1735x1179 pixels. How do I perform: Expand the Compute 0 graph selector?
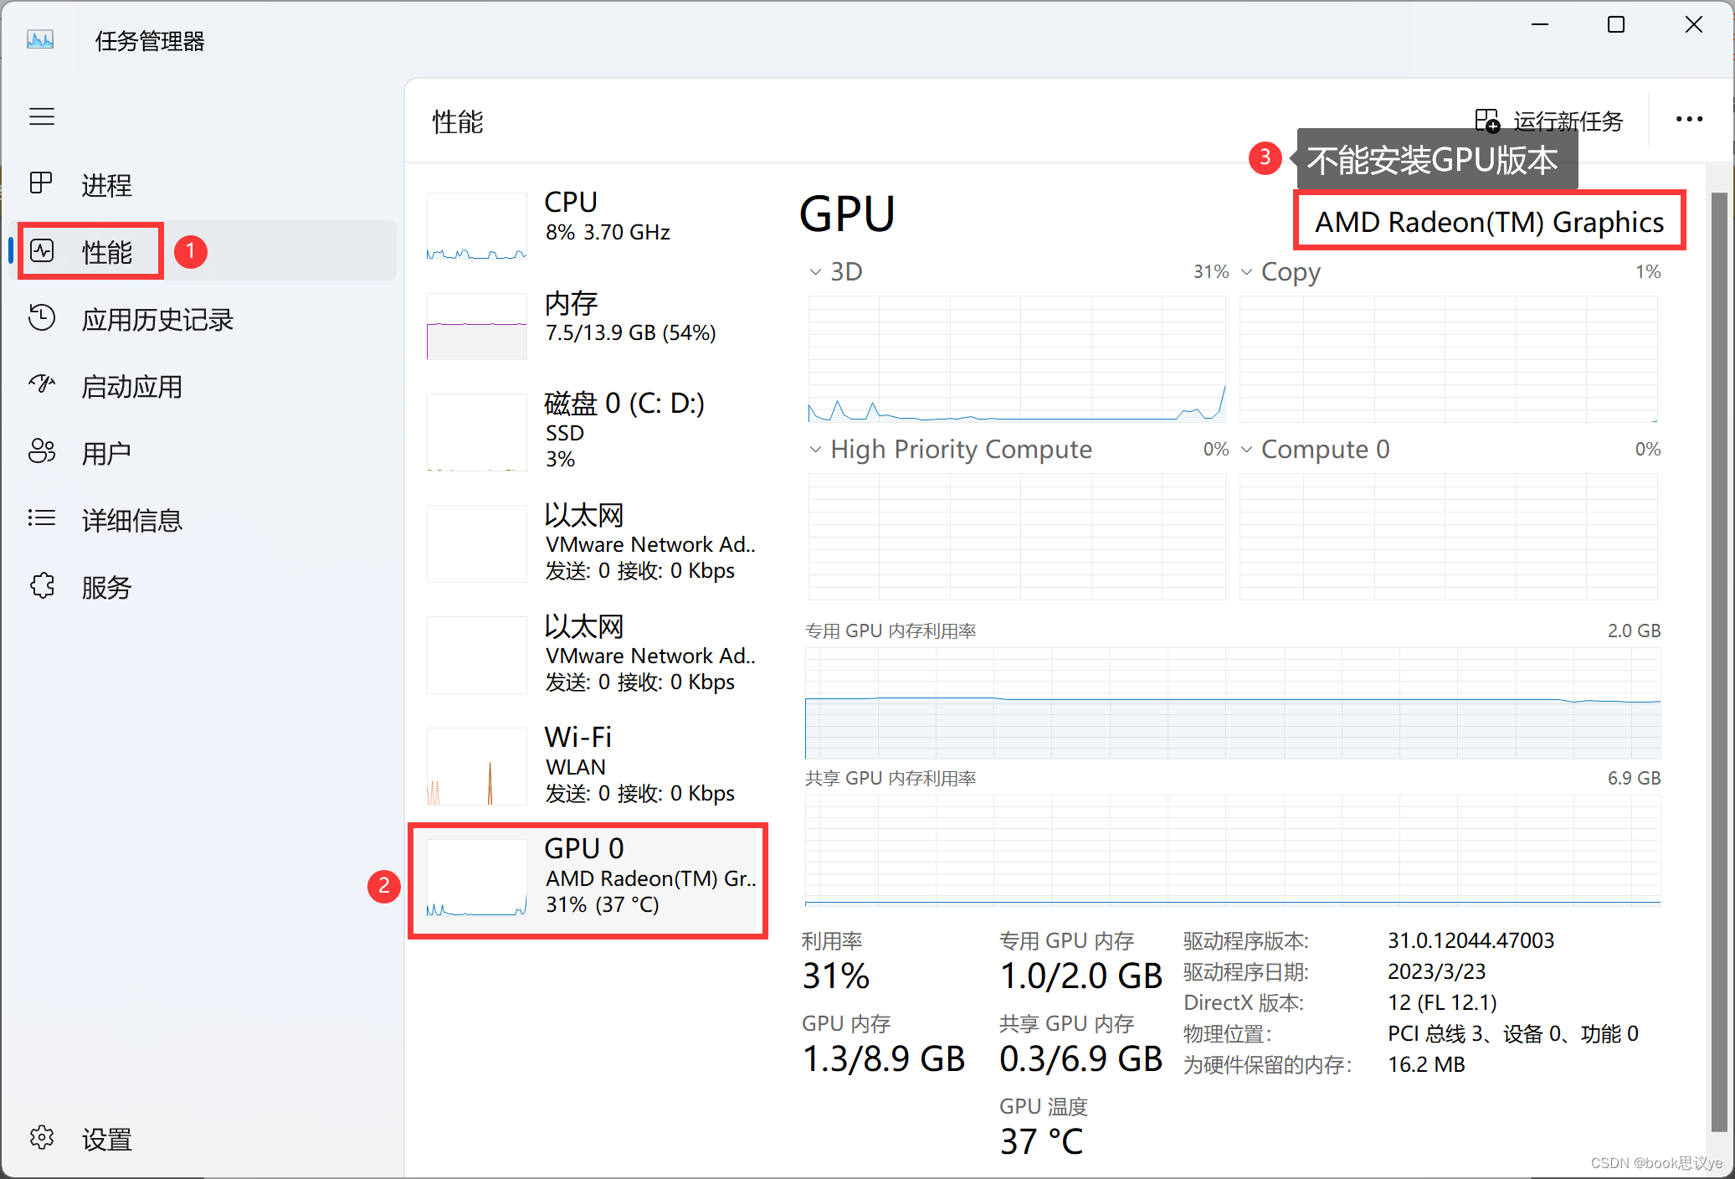pyautogui.click(x=1247, y=449)
